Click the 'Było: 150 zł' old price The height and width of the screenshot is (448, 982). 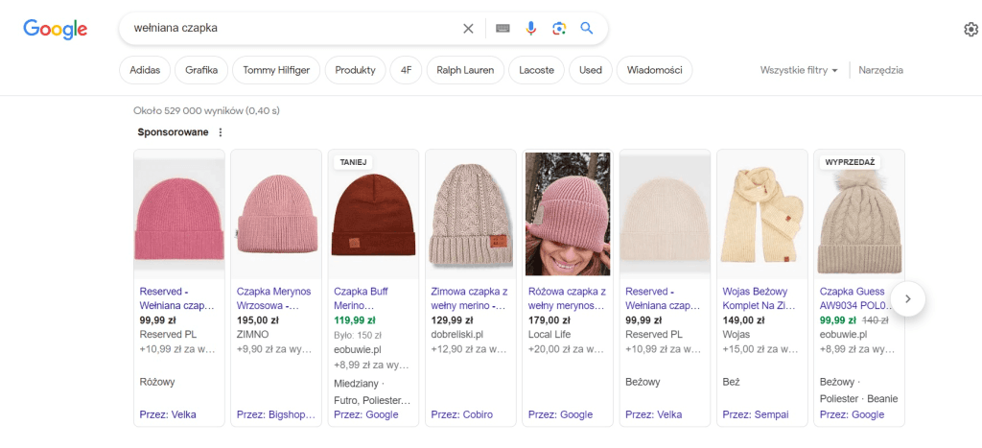359,335
